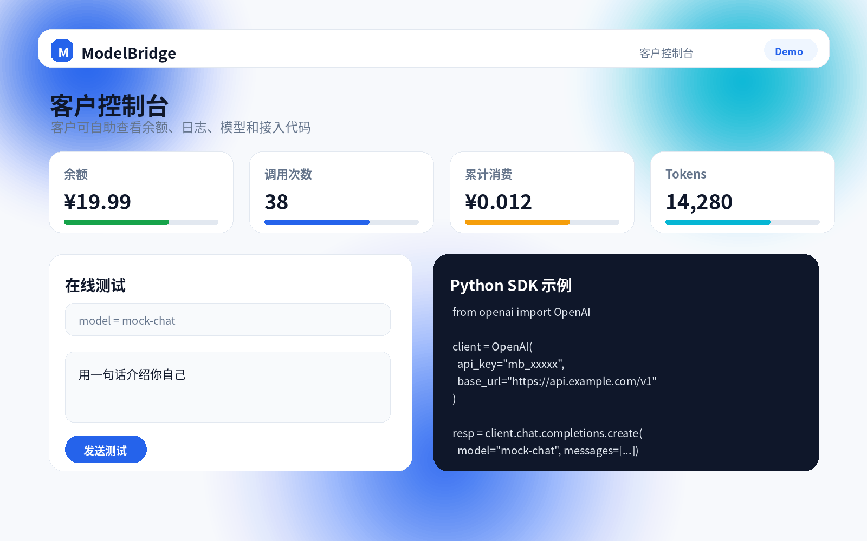Image resolution: width=867 pixels, height=541 pixels.
Task: Select the 14,280 tokens value
Action: tap(699, 202)
